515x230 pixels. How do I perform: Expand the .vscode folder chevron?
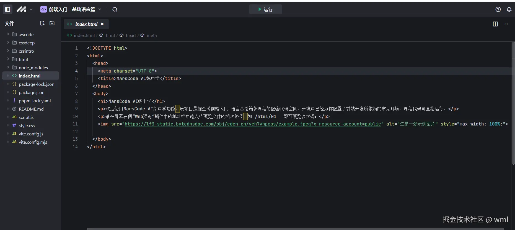tap(8, 34)
